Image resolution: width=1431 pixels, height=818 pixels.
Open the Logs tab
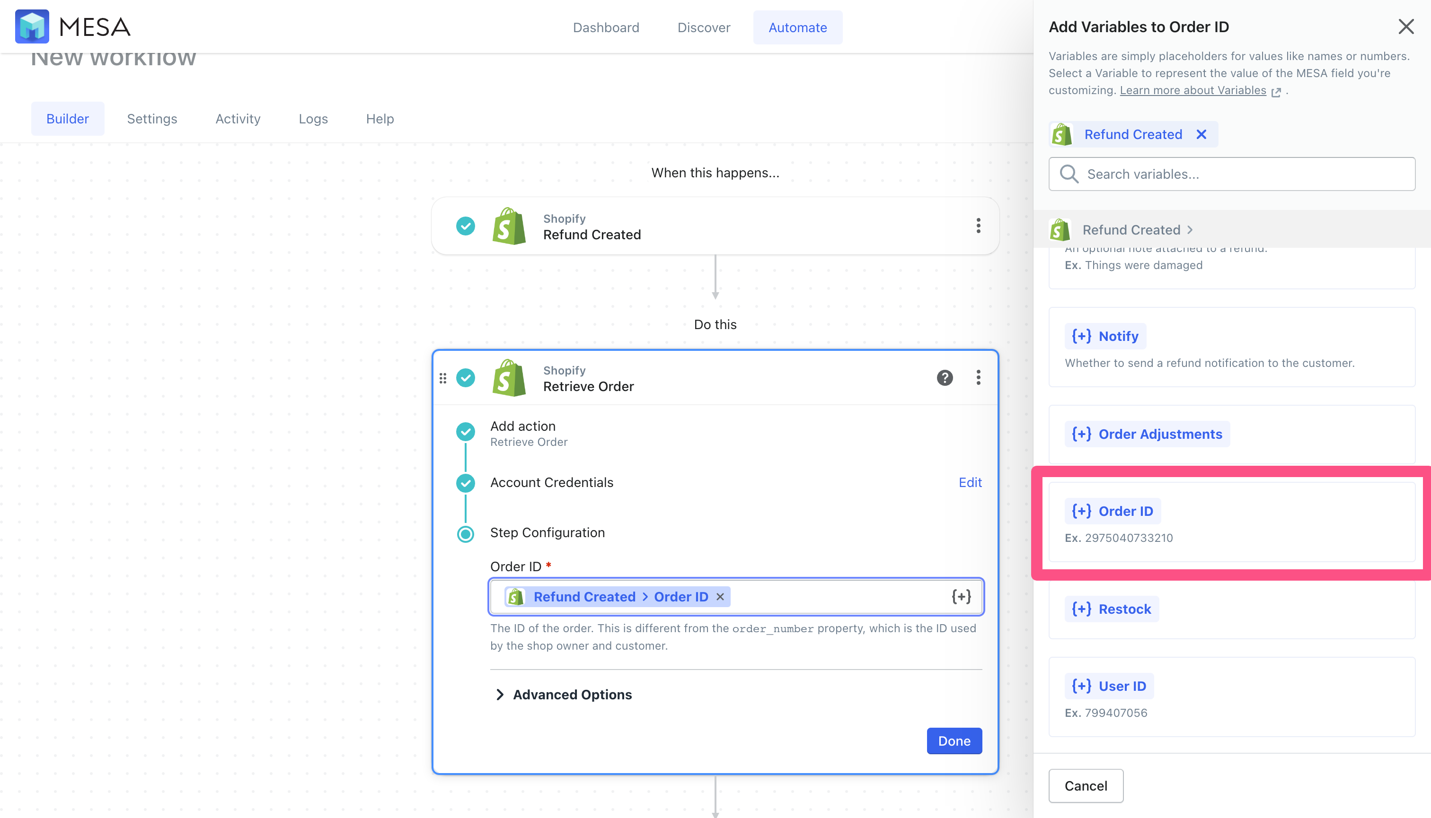coord(313,119)
